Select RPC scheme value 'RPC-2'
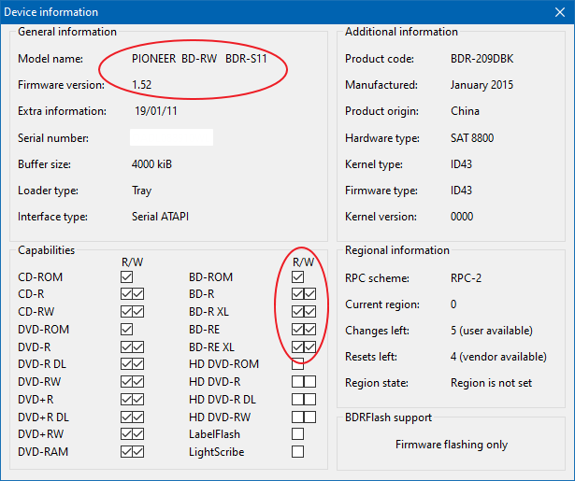Screen dimensions: 575x481 [x=466, y=278]
